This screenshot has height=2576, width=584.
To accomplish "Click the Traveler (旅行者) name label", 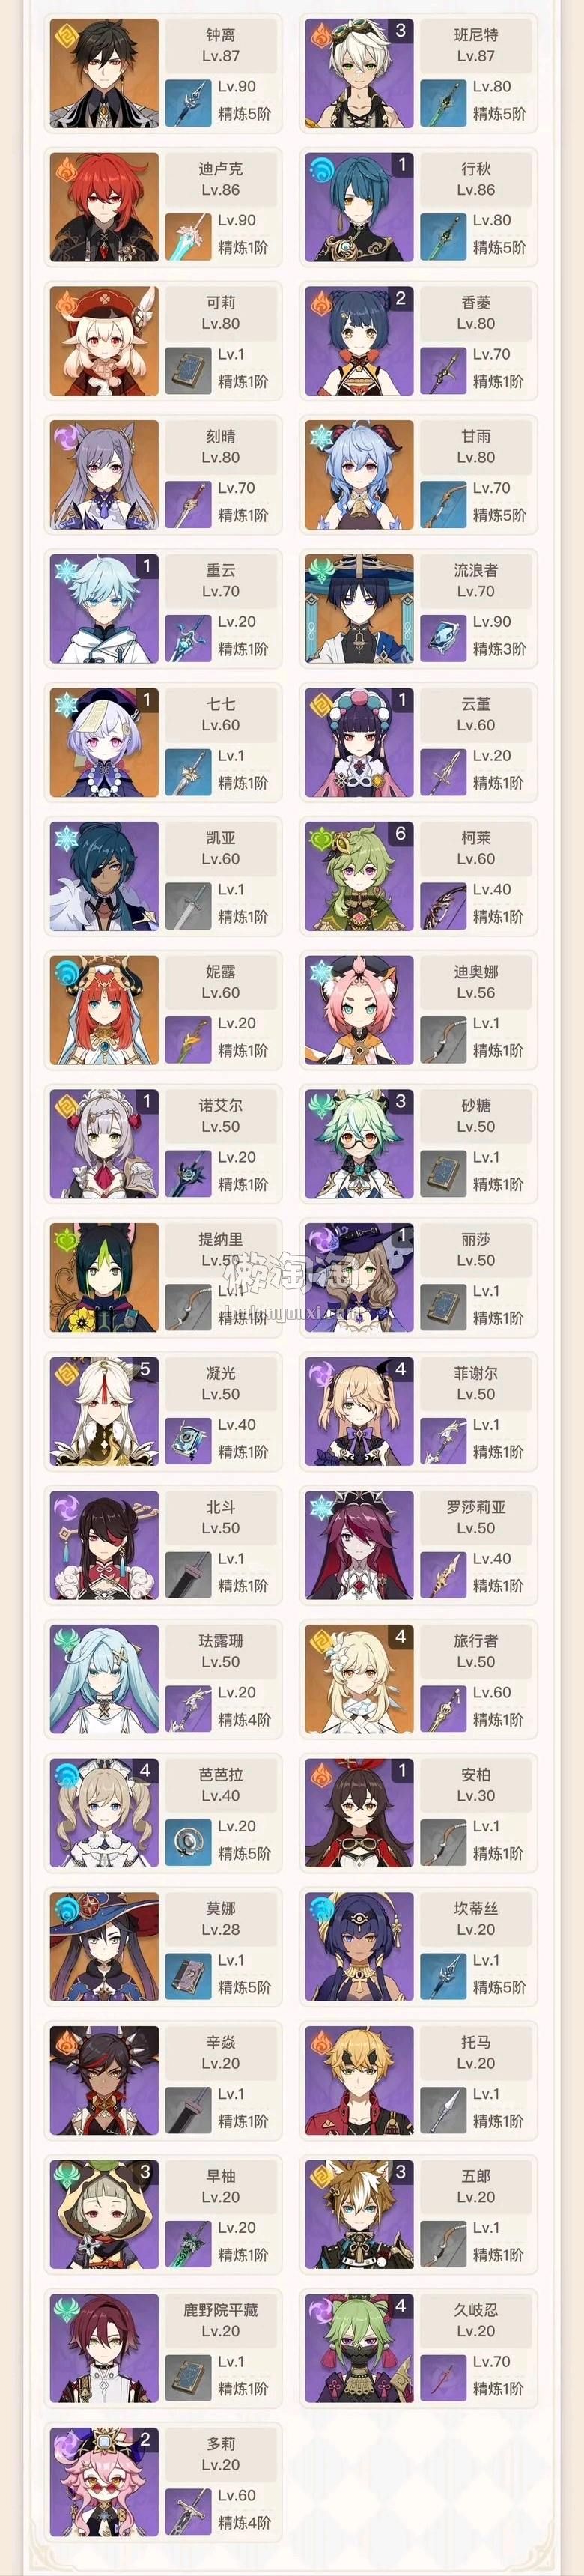I will tap(476, 1640).
